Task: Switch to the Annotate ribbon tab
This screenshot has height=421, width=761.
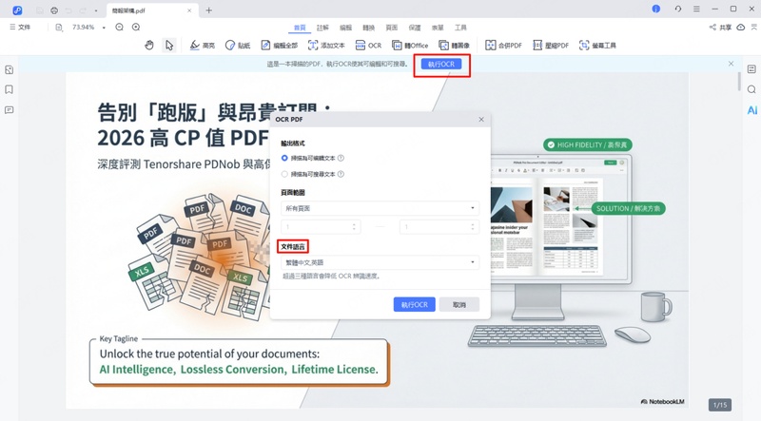Action: pyautogui.click(x=322, y=28)
